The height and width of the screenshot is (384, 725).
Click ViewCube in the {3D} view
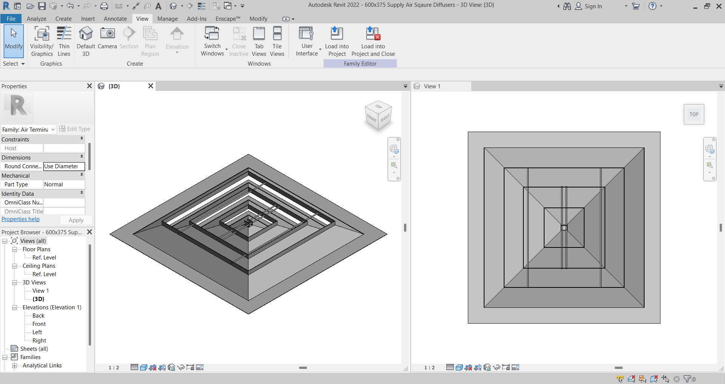378,115
